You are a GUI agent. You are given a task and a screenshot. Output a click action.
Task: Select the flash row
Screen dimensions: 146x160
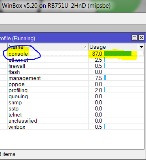(x=72, y=72)
